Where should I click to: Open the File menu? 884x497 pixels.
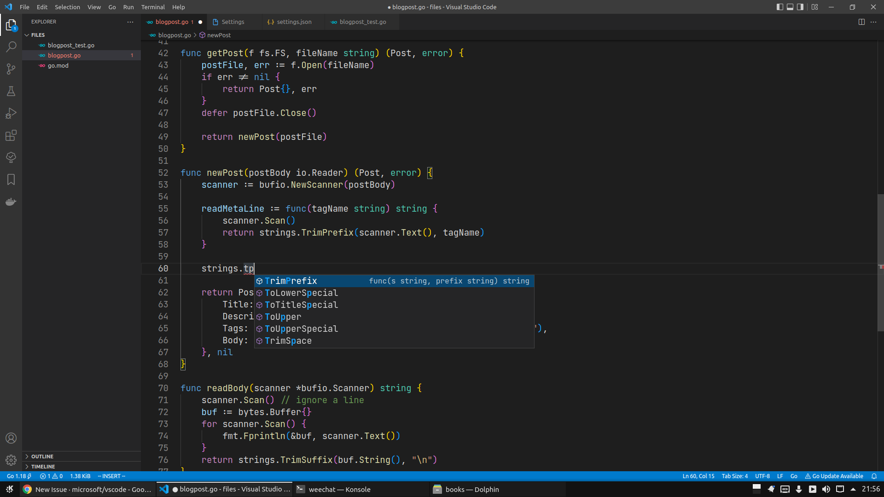point(24,7)
